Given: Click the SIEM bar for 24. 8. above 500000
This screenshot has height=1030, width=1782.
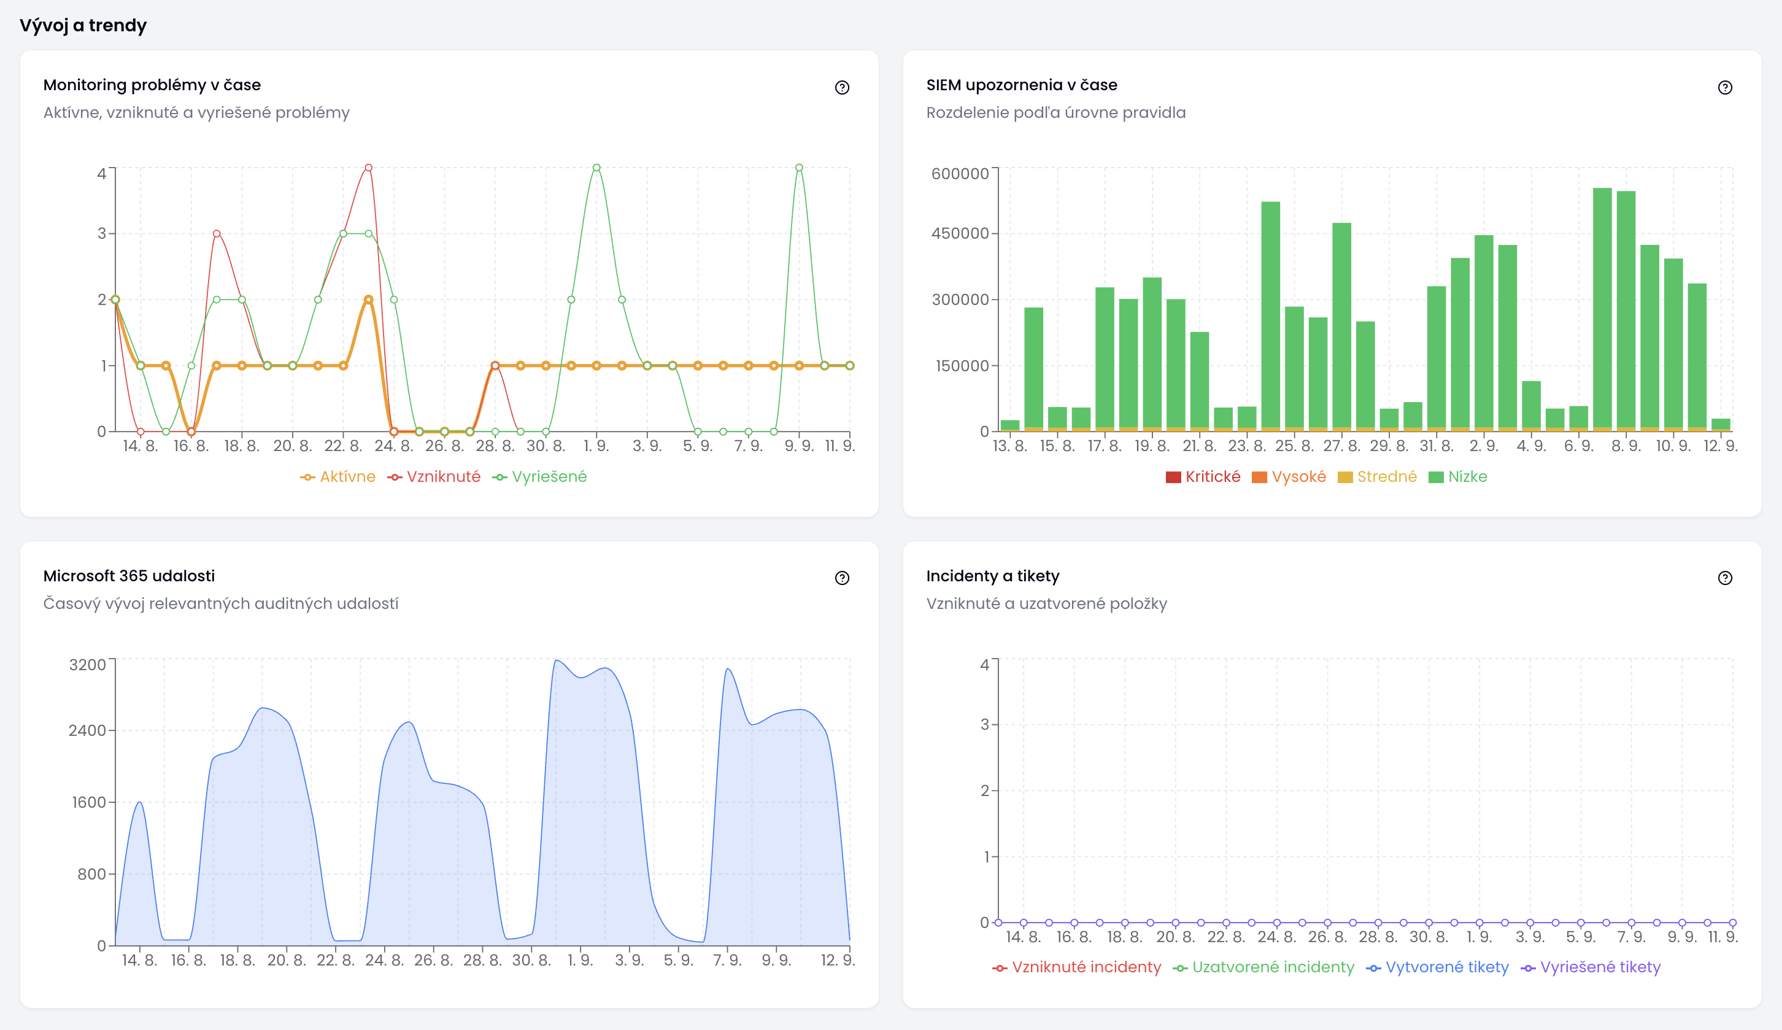Looking at the screenshot, I should click(x=1271, y=316).
